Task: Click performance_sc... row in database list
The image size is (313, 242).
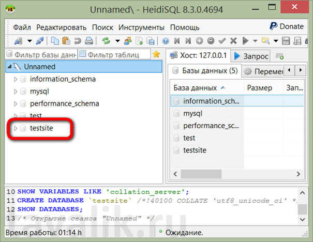Action: pyautogui.click(x=237, y=126)
